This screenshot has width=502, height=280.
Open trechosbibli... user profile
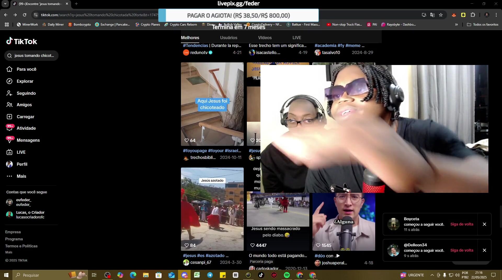point(199,157)
